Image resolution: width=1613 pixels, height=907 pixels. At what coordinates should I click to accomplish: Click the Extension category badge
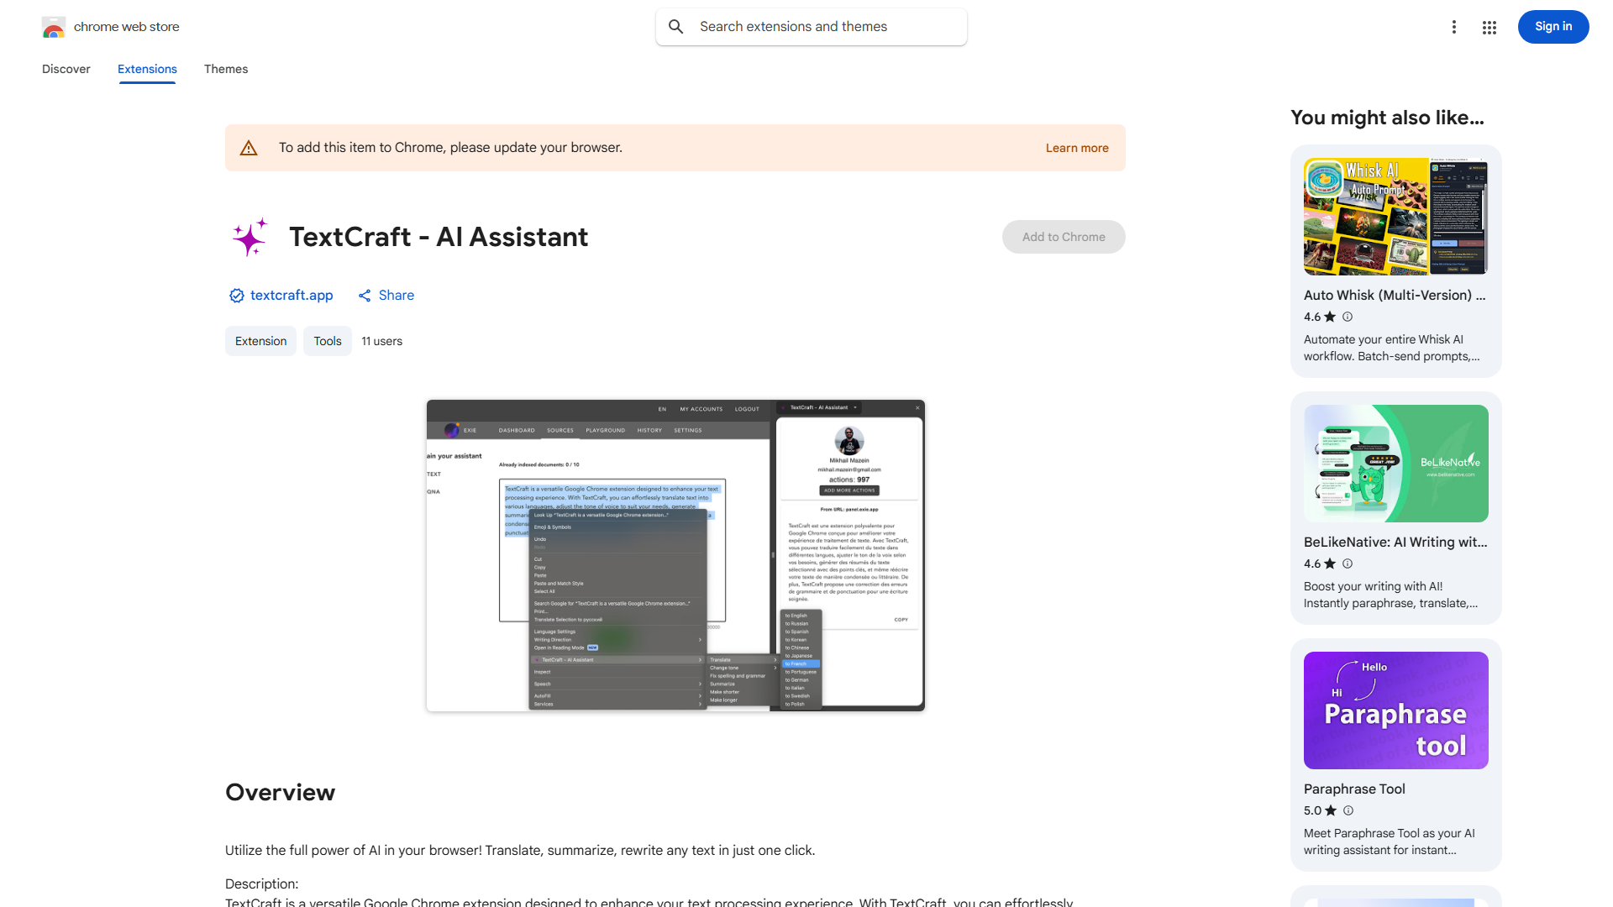pyautogui.click(x=260, y=341)
